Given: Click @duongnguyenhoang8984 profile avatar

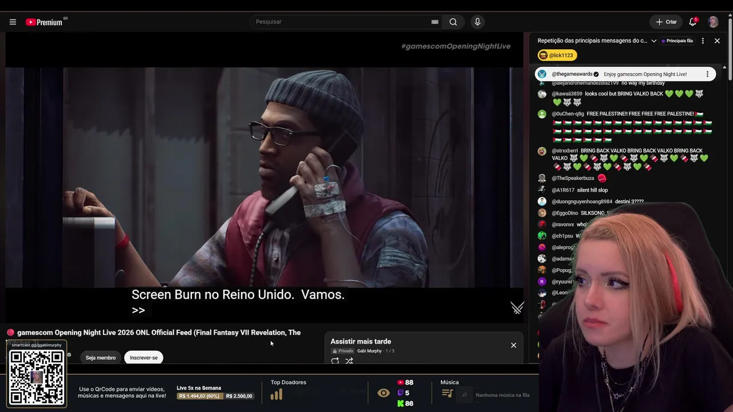Looking at the screenshot, I should pyautogui.click(x=542, y=201).
